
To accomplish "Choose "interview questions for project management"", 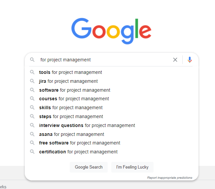I will tap(87, 125).
